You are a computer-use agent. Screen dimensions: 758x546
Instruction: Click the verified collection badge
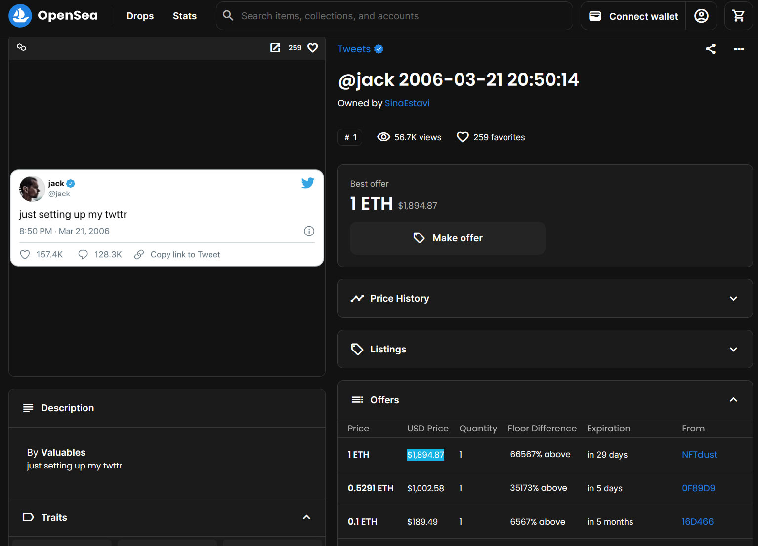[379, 49]
